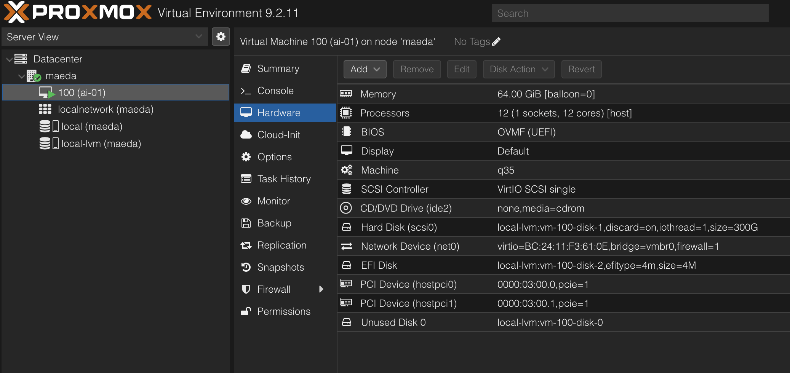This screenshot has width=790, height=373.
Task: Select the 0000:03:00.1,pcie=1 value
Action: [x=543, y=303]
